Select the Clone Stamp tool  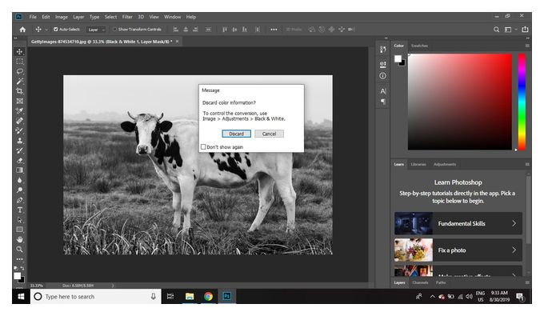(20, 141)
